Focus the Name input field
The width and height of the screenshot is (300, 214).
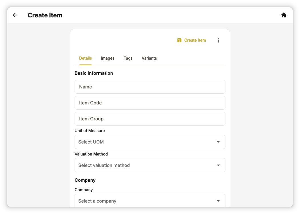150,87
